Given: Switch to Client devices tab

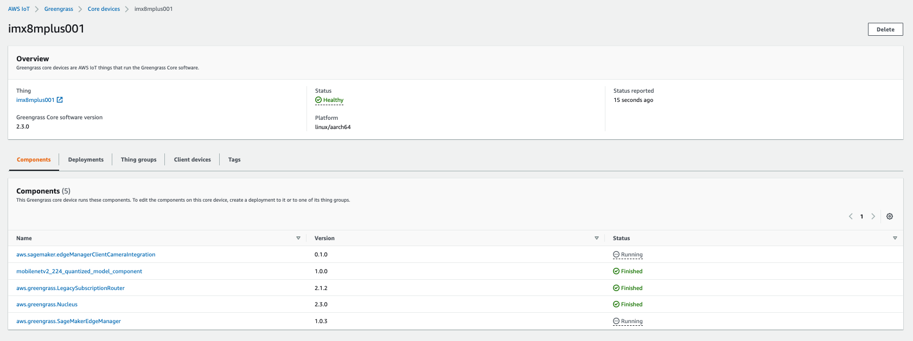Looking at the screenshot, I should pos(193,159).
